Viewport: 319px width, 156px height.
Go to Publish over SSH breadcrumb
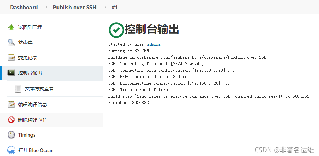tap(75, 7)
